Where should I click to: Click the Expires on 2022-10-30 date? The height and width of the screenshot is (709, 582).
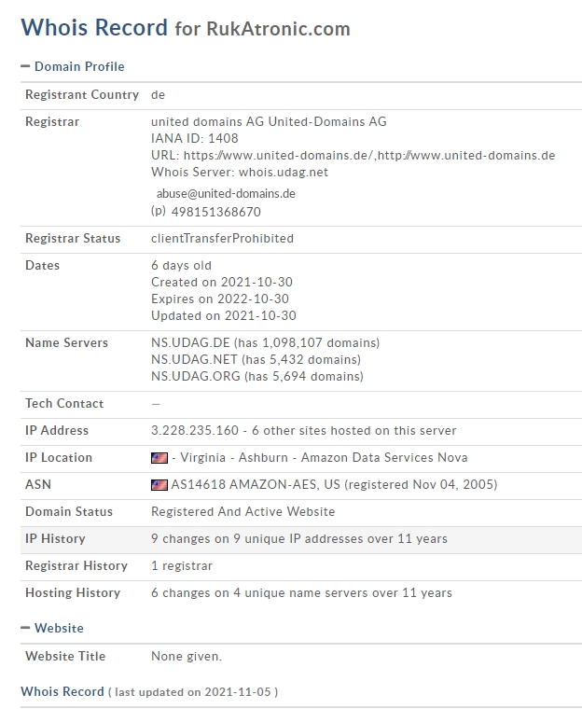pyautogui.click(x=220, y=299)
